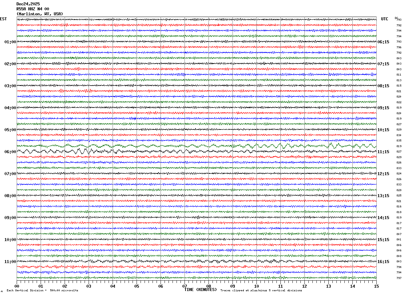Click DC offset value 824
This screenshot has width=403, height=295.
(399, 174)
